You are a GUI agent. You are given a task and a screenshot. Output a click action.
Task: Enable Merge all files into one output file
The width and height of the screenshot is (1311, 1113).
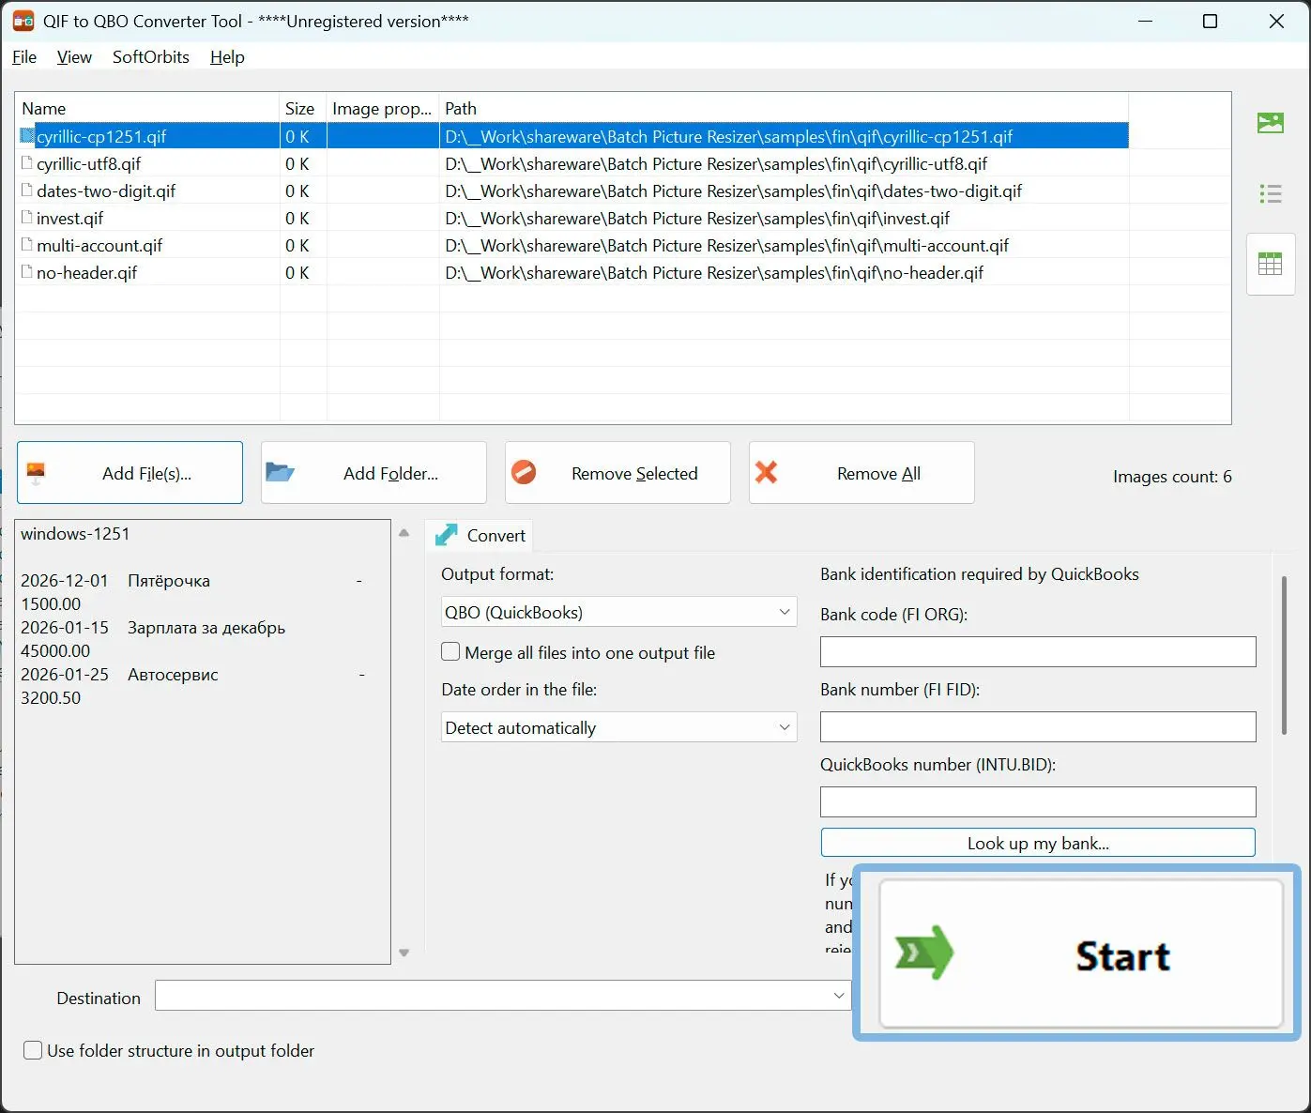pyautogui.click(x=450, y=651)
